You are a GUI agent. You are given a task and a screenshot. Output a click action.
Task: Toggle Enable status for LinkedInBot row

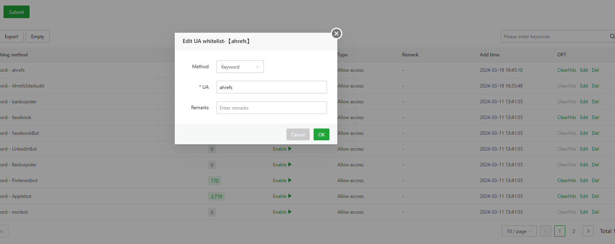click(x=282, y=149)
